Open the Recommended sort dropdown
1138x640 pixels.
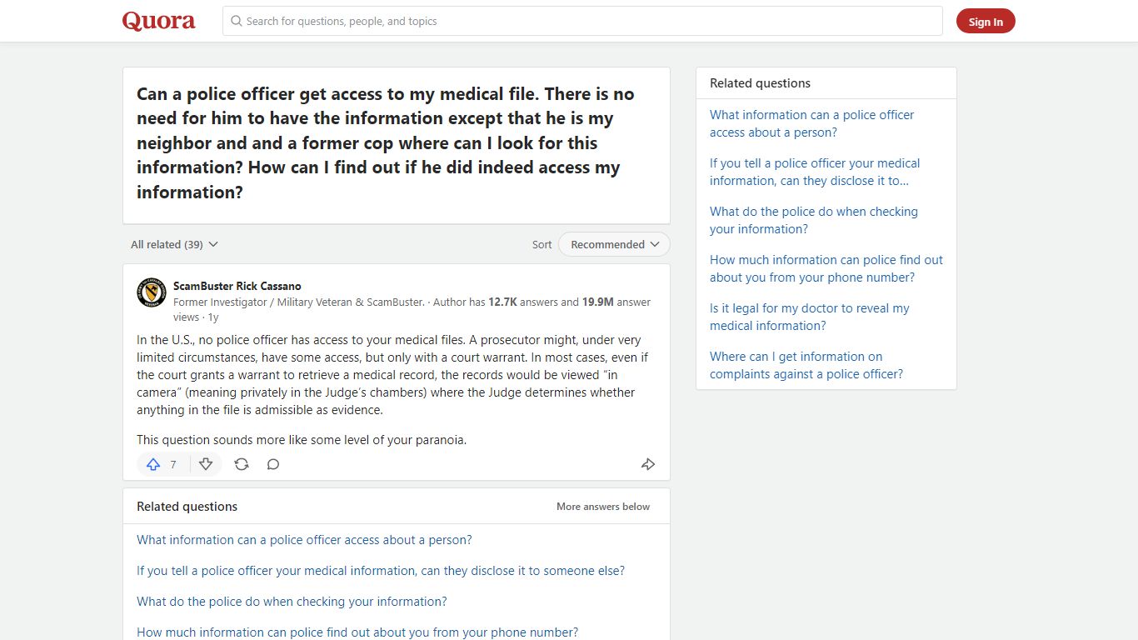(614, 244)
